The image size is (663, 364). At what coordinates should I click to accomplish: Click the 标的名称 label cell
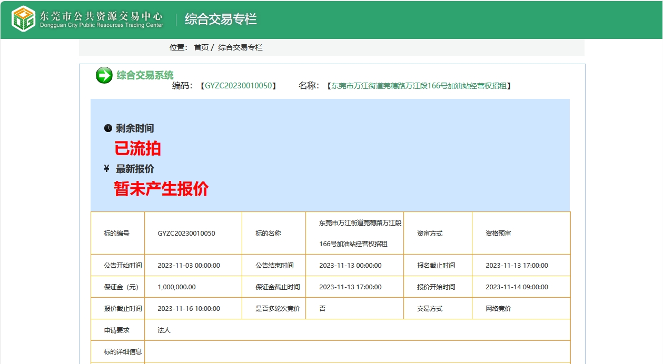click(274, 233)
